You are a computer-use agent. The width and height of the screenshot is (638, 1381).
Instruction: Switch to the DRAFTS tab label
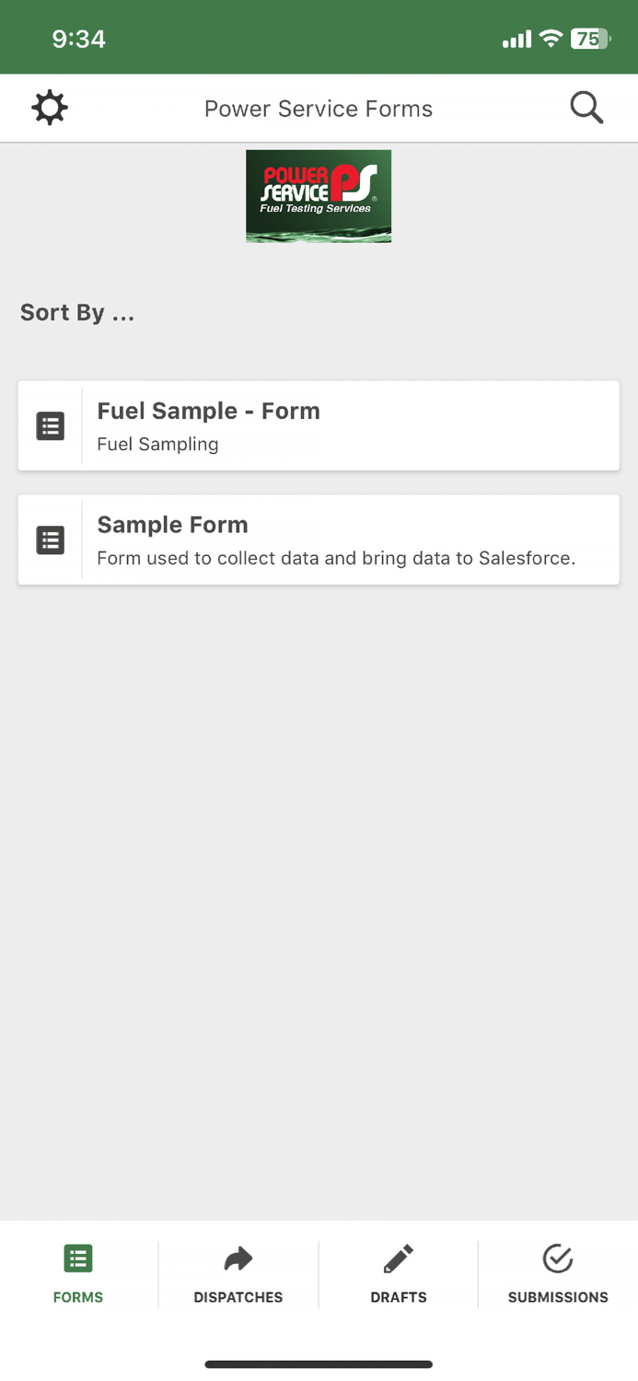399,1297
